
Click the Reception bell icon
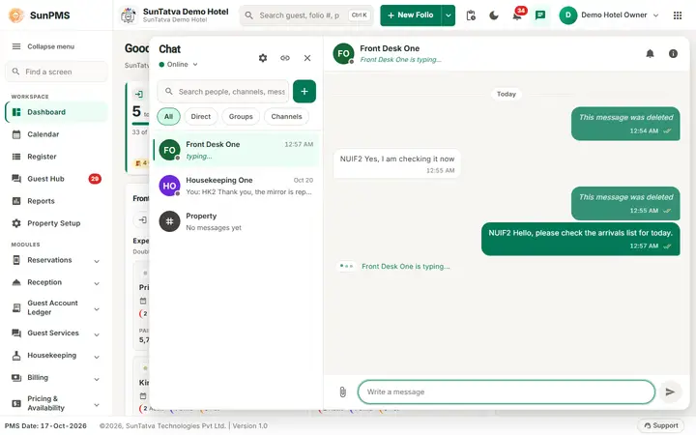point(16,282)
